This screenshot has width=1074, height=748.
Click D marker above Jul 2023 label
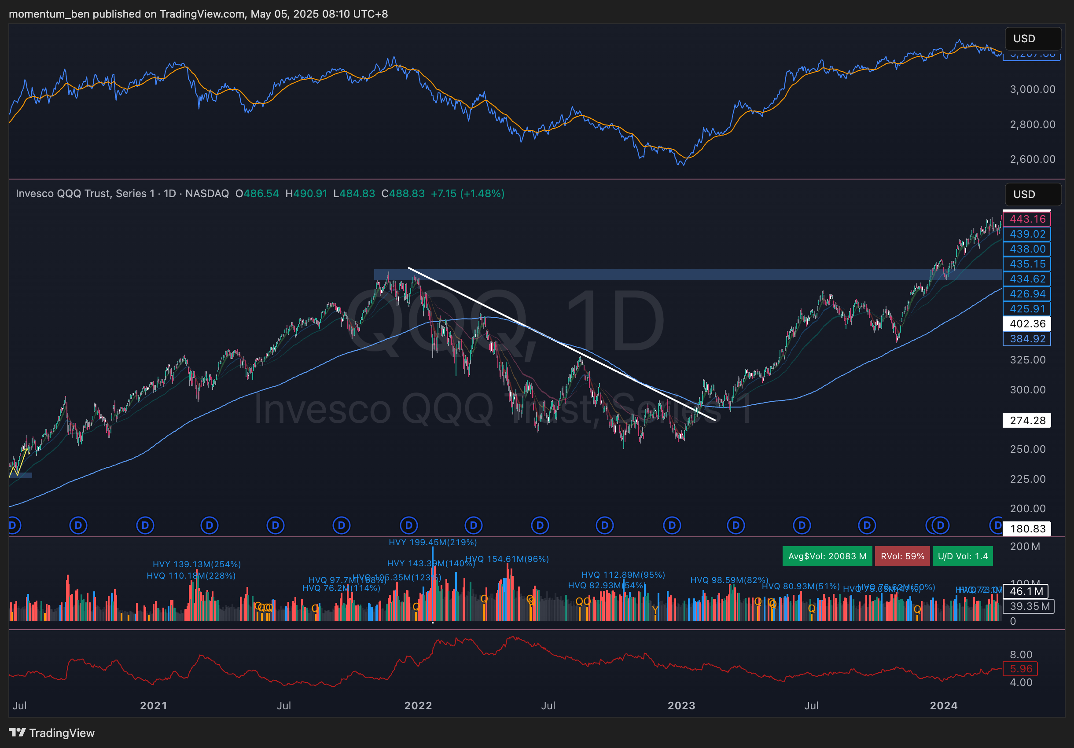click(x=802, y=525)
